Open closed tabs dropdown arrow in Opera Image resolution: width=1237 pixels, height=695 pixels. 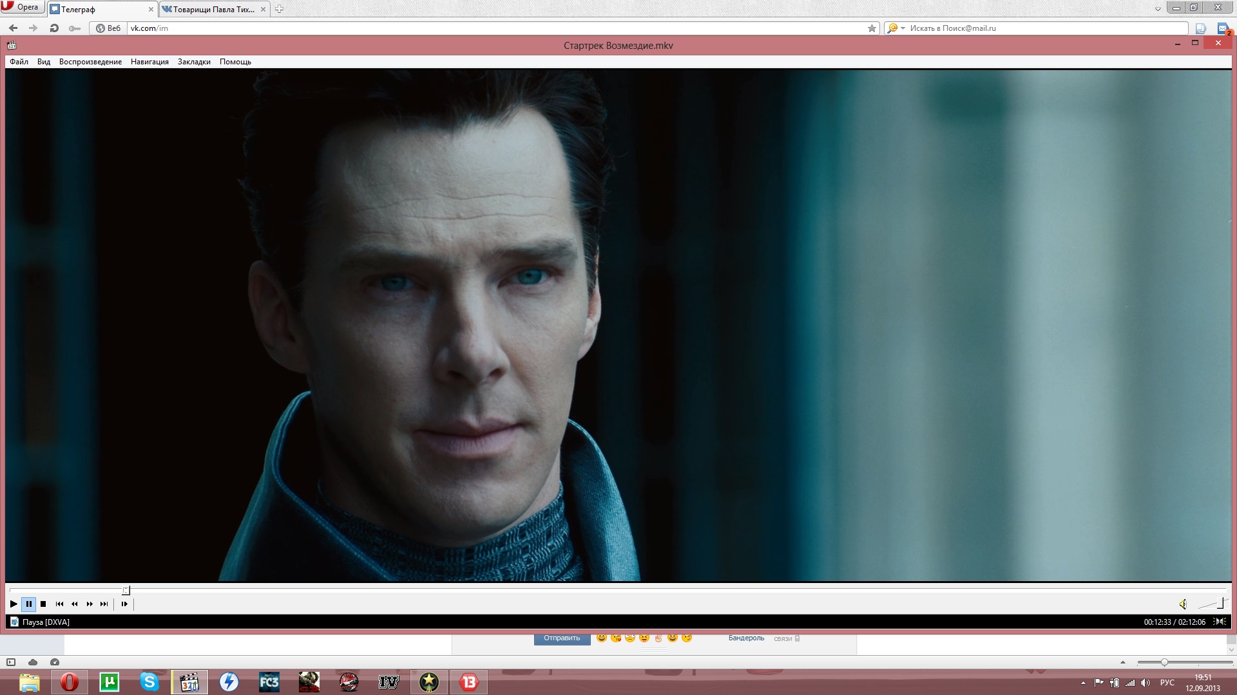click(x=1158, y=9)
